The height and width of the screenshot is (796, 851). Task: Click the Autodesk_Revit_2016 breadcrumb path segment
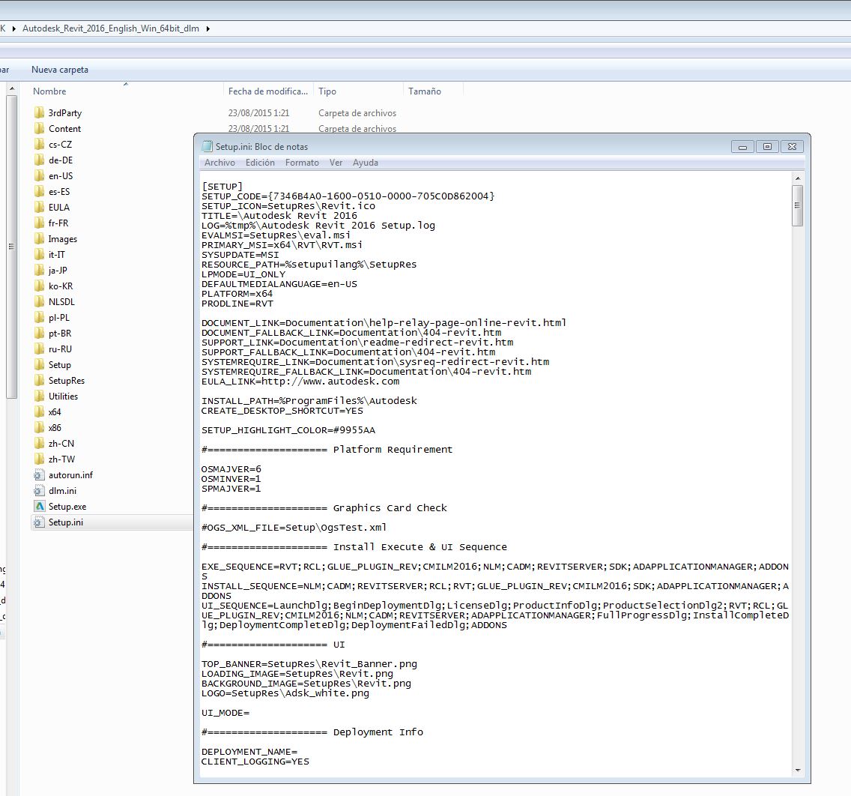[111, 29]
